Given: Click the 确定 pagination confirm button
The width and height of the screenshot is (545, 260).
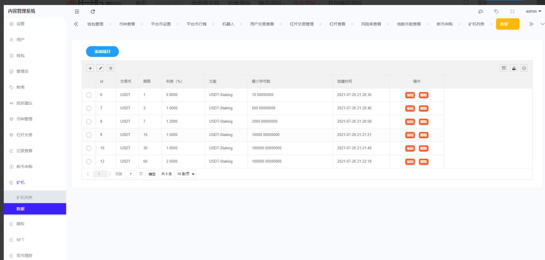Looking at the screenshot, I should pos(152,174).
